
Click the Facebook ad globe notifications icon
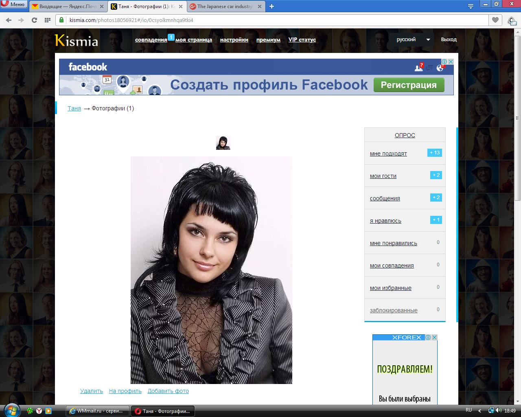point(440,68)
